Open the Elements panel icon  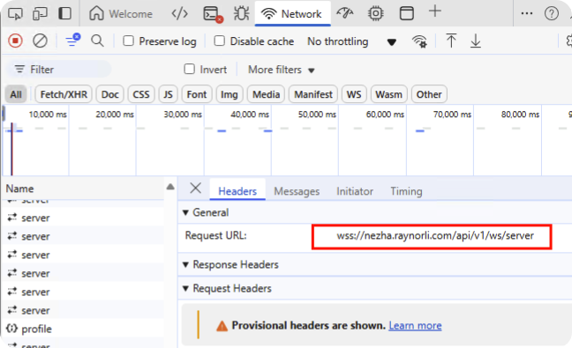[179, 14]
